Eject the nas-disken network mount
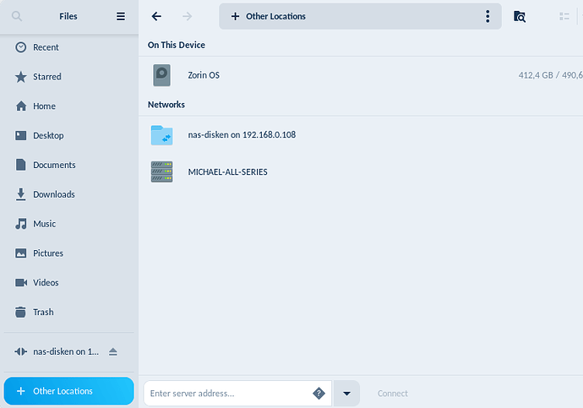583x408 pixels. pyautogui.click(x=113, y=351)
